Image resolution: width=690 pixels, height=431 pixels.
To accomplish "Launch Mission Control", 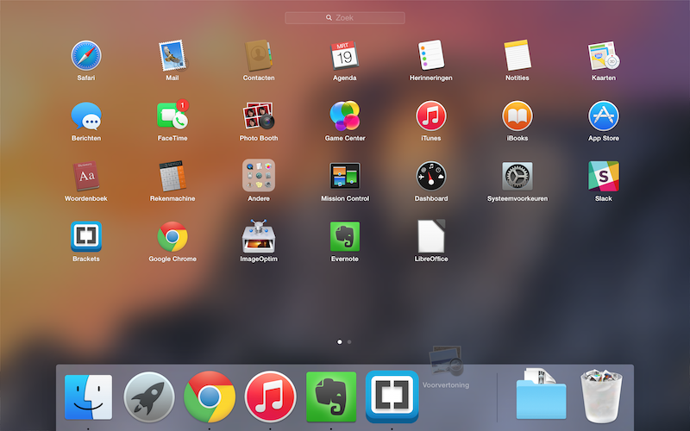I will [344, 176].
